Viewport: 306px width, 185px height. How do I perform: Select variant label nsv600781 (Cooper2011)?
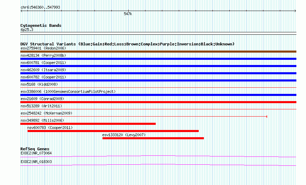43,63
